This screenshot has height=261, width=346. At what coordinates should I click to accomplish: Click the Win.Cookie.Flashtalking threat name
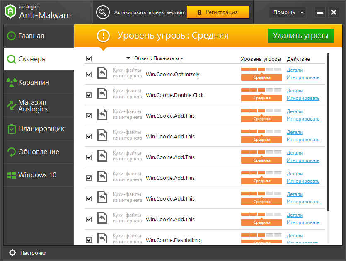tap(174, 240)
